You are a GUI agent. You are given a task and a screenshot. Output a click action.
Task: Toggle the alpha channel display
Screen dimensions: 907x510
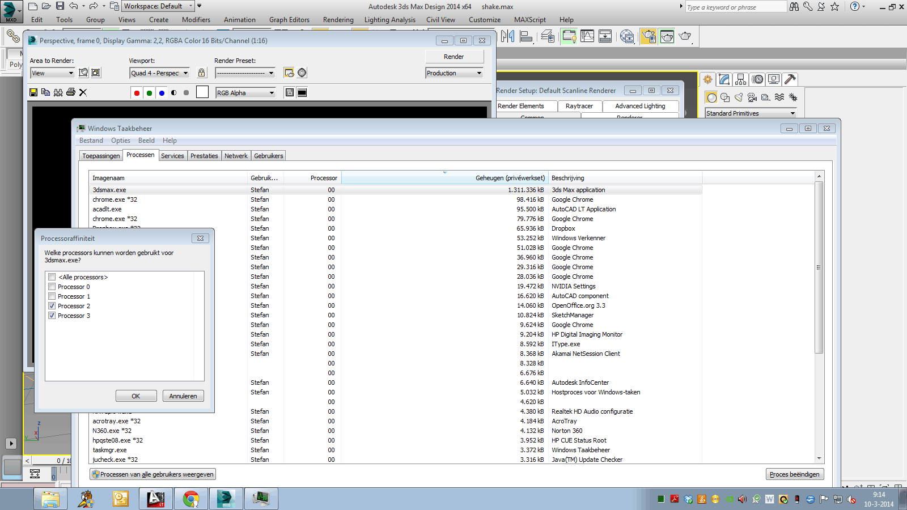[x=174, y=93]
